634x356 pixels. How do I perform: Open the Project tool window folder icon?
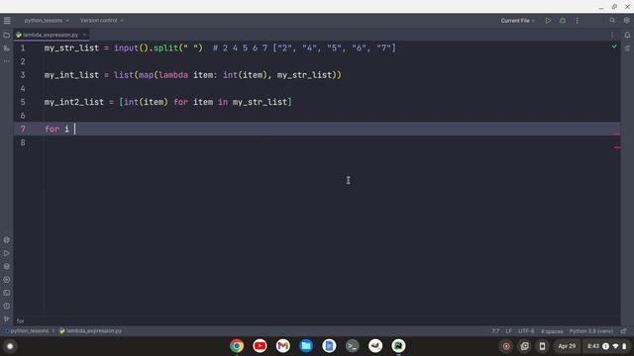pos(7,36)
